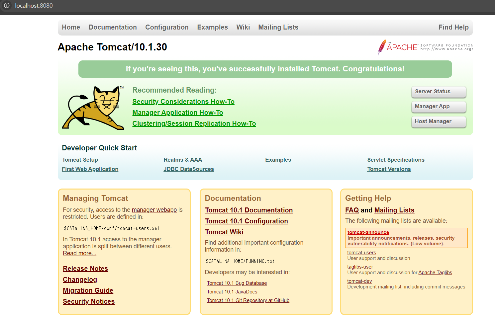Open the Wiki nav item
Viewport: 495px width, 316px height.
(243, 27)
